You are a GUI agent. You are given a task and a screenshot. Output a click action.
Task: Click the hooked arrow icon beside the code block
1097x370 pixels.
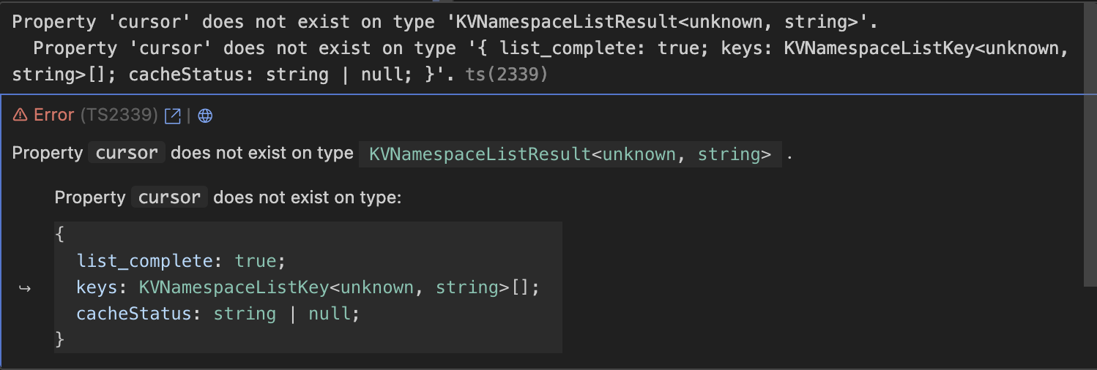pos(25,288)
